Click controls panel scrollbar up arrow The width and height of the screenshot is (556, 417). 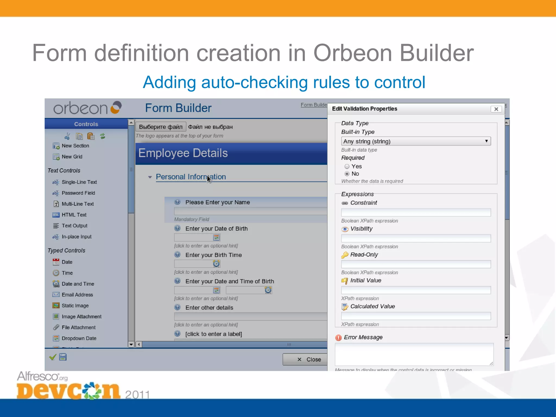[131, 122]
